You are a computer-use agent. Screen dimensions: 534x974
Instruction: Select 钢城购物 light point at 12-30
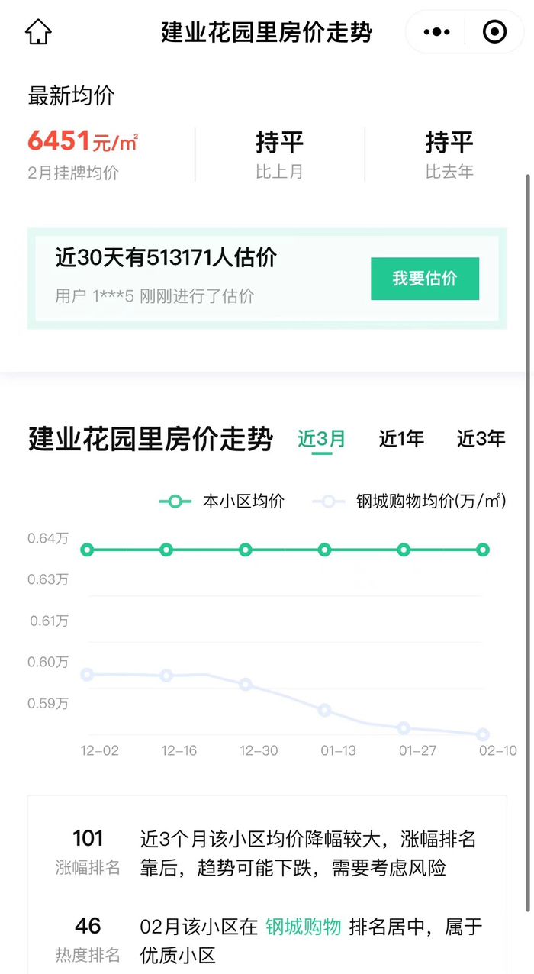pyautogui.click(x=246, y=684)
